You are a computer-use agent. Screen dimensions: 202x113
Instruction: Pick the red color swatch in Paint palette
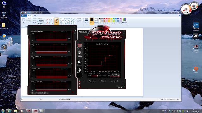[x=107, y=19]
